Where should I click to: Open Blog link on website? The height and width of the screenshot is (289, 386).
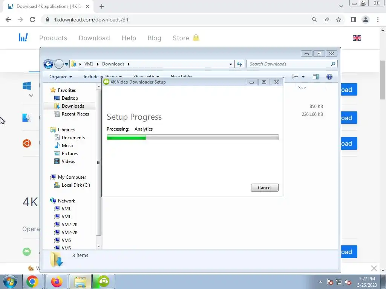pyautogui.click(x=154, y=38)
